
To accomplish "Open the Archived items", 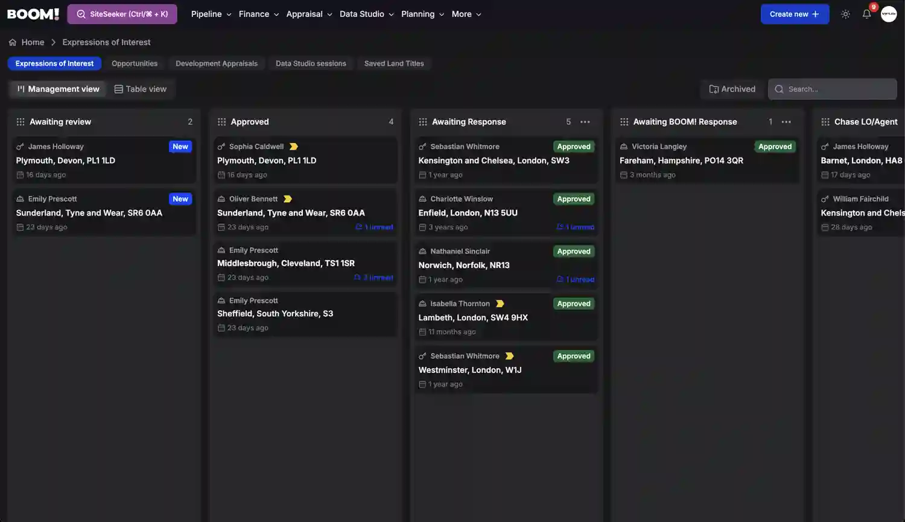I will [732, 89].
